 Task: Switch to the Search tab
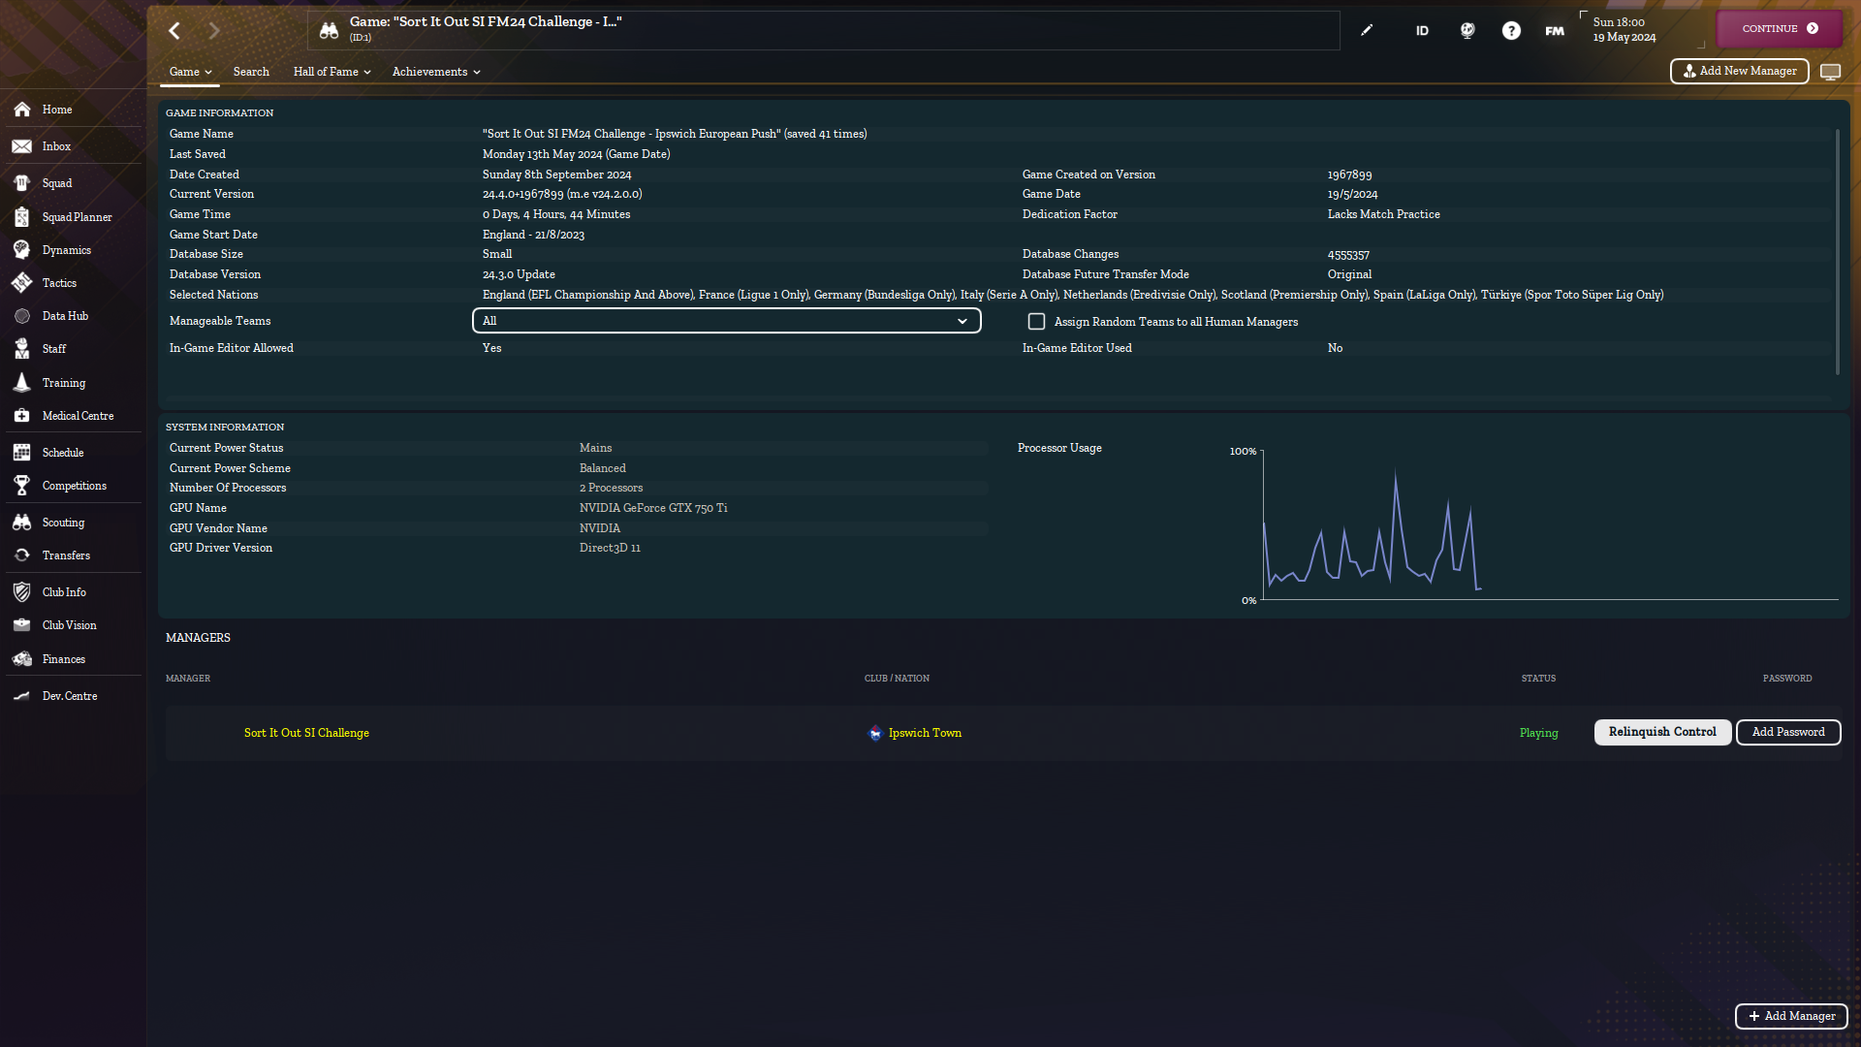tap(251, 72)
